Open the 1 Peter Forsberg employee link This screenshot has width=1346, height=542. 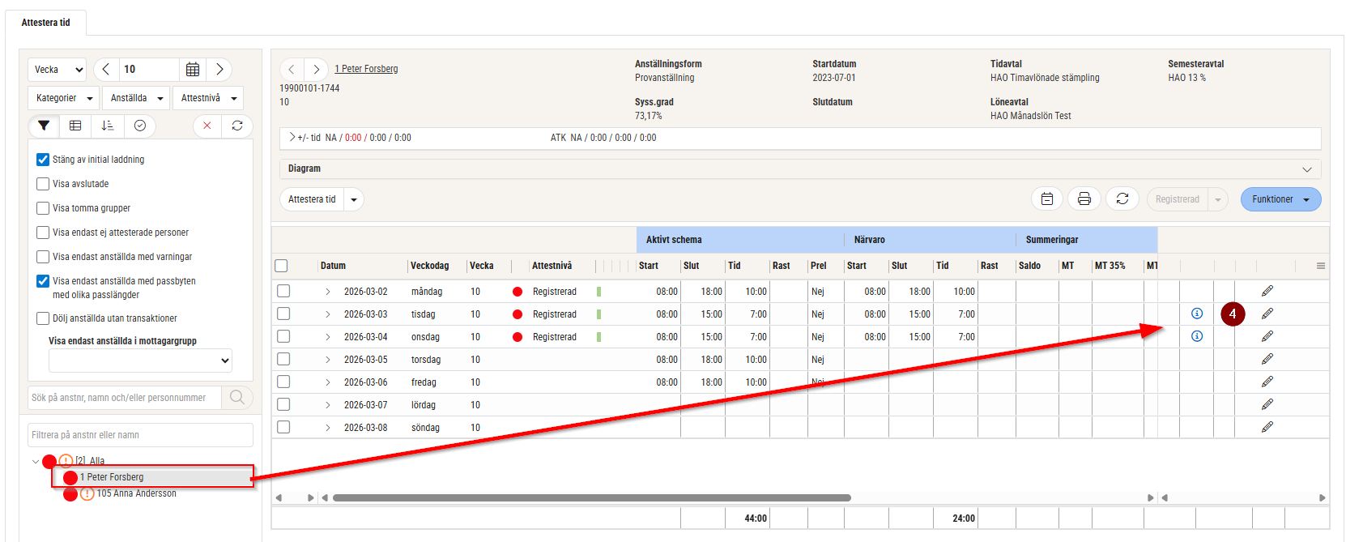pos(366,69)
